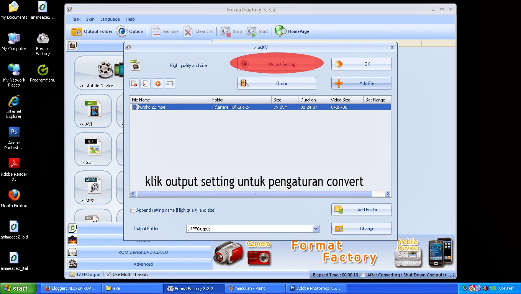Click the Output Setting button
The width and height of the screenshot is (521, 294).
coord(276,64)
